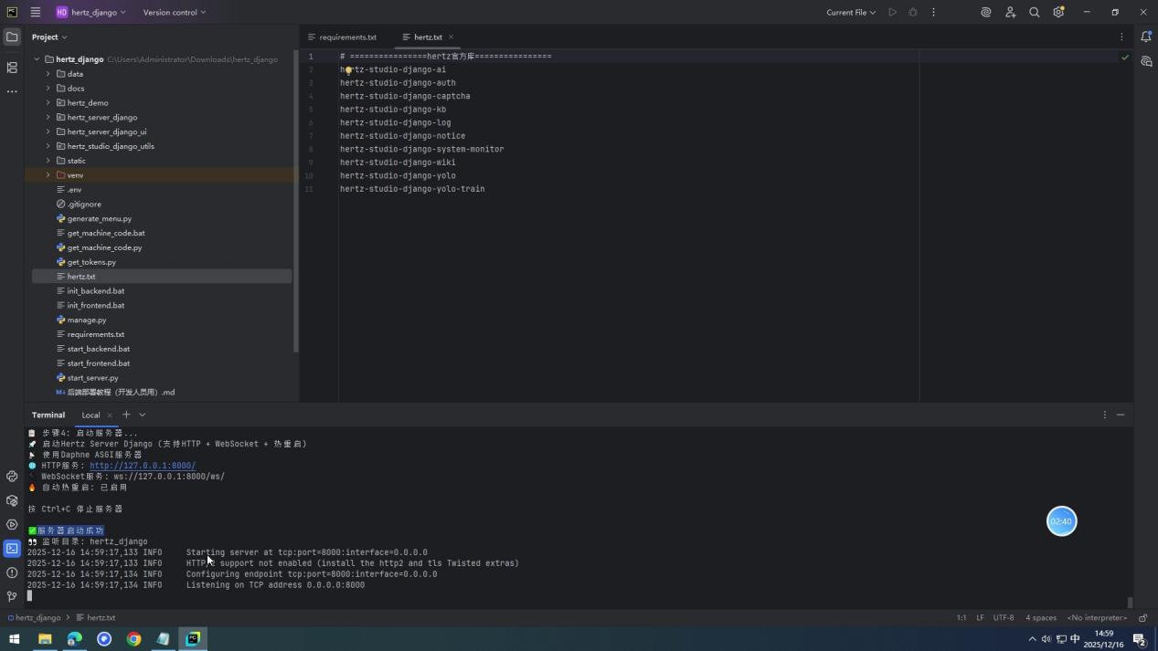Show notifications via the bell icon
Viewport: 1158px width, 651px height.
click(x=1147, y=37)
